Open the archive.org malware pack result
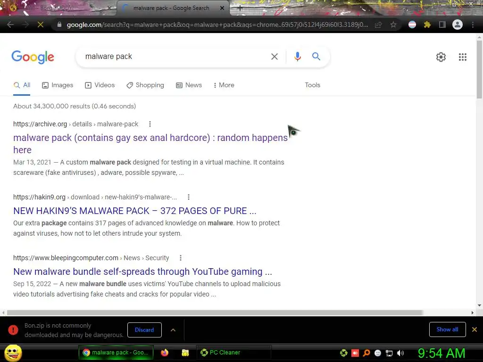Screen dimensions: 483x362 pyautogui.click(x=150, y=144)
